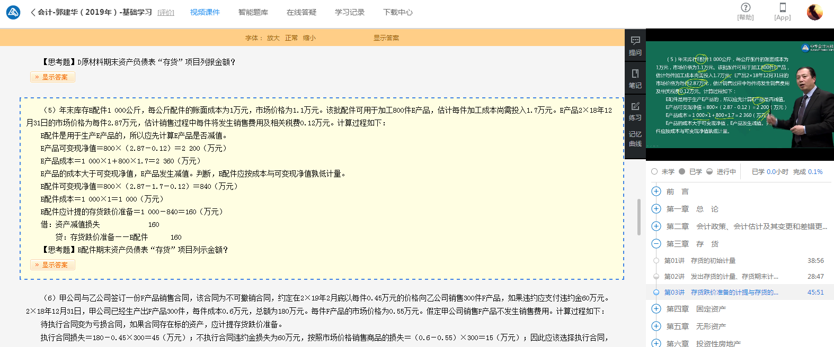The image size is (834, 347).
Task: Switch to 下载中心 tab
Action: click(398, 12)
